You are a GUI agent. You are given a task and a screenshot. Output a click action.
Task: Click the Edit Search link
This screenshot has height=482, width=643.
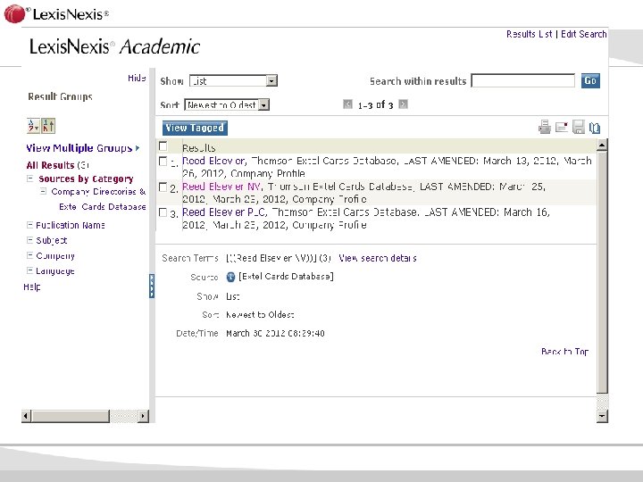tap(583, 34)
